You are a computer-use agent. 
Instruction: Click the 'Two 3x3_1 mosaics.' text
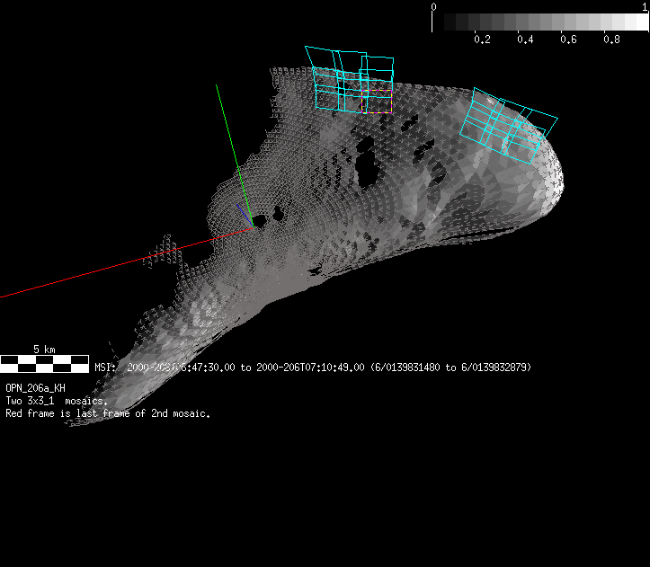click(58, 401)
